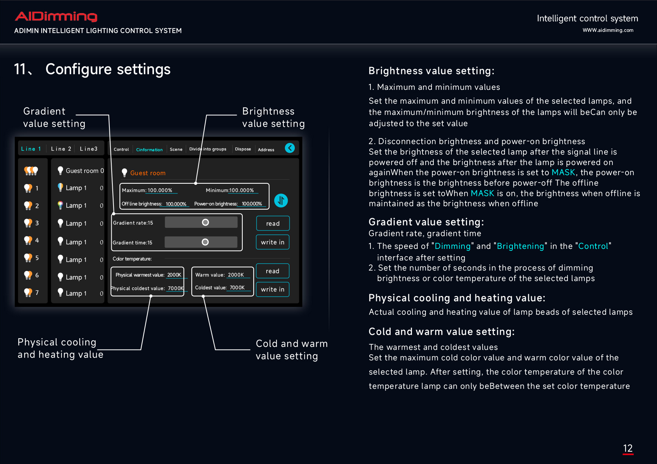This screenshot has height=464, width=657.
Task: Open the Control tab
Action: click(121, 149)
